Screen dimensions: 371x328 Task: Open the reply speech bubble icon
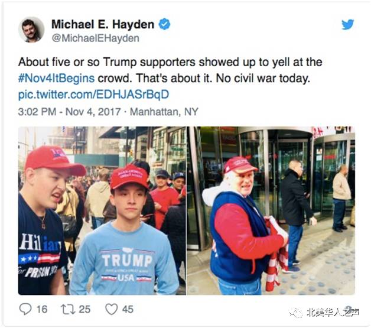25,309
